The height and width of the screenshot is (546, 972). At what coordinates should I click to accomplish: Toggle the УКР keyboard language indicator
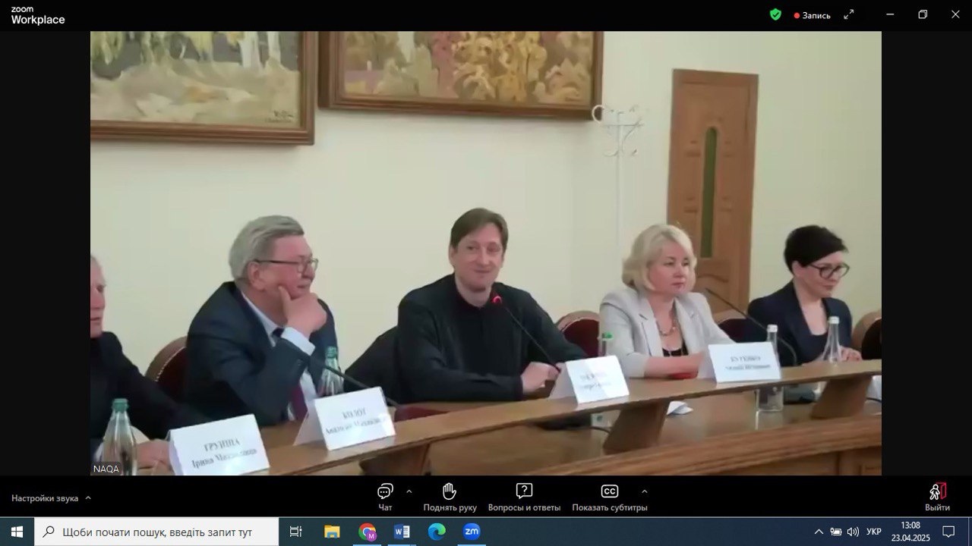coord(874,532)
